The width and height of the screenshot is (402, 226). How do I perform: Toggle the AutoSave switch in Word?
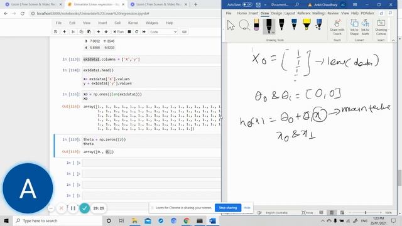(x=247, y=4)
